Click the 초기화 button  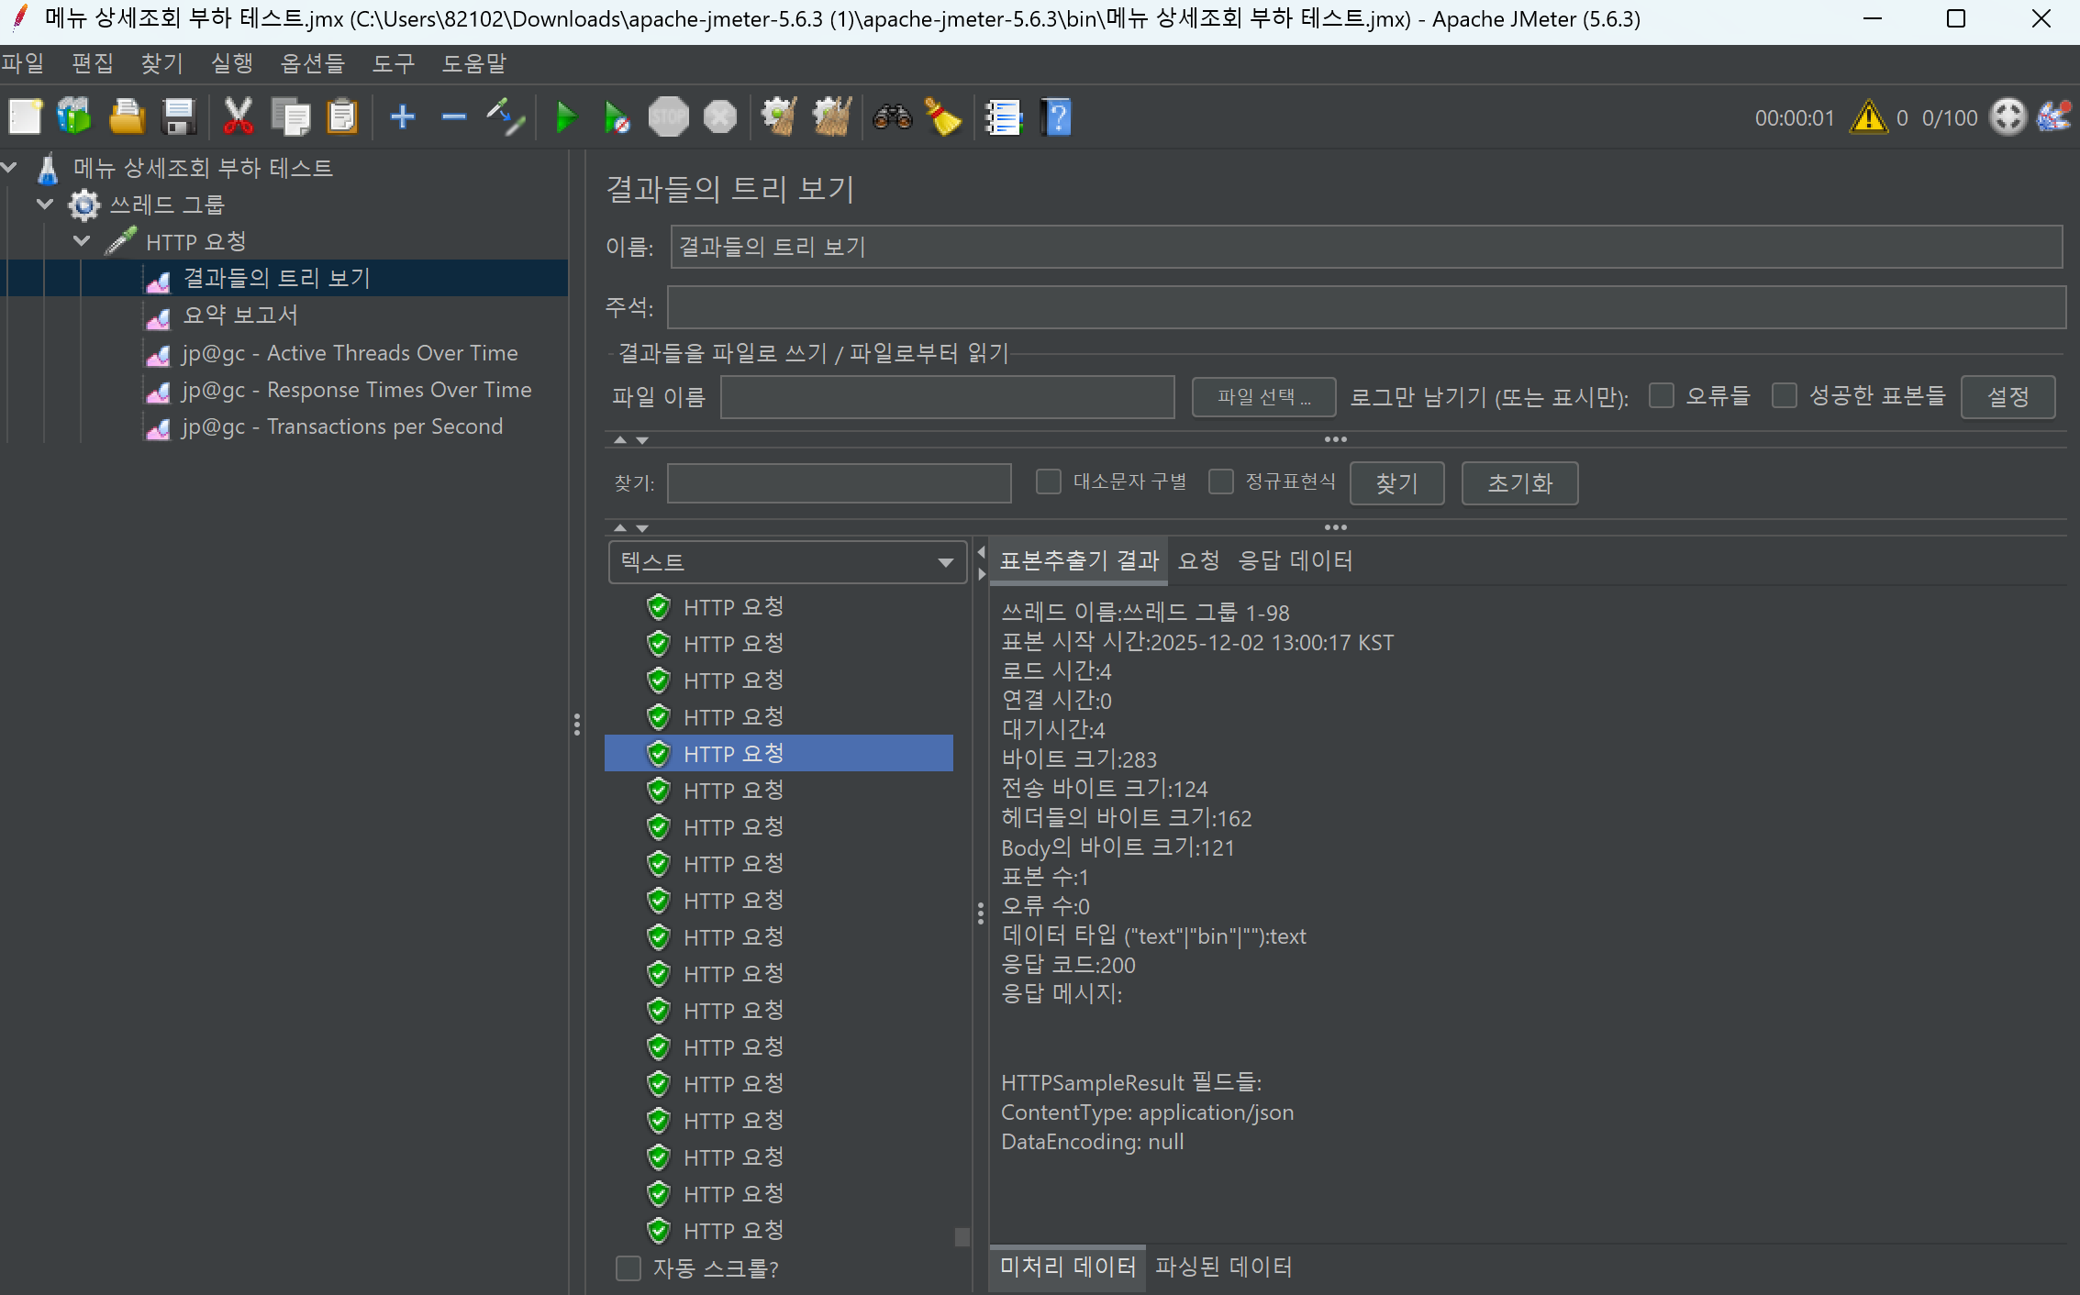1518,483
